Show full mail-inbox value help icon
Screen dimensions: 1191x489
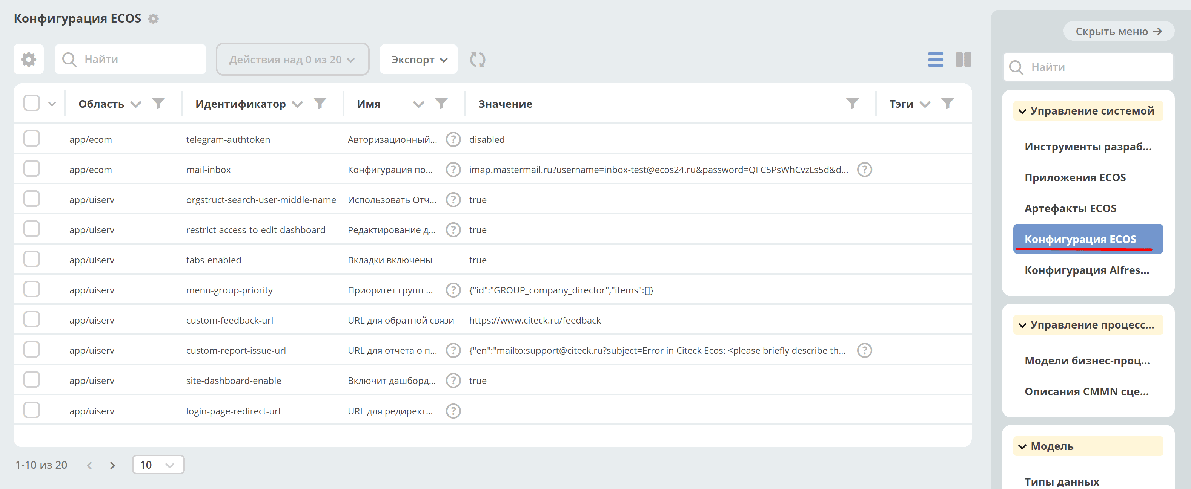click(865, 170)
